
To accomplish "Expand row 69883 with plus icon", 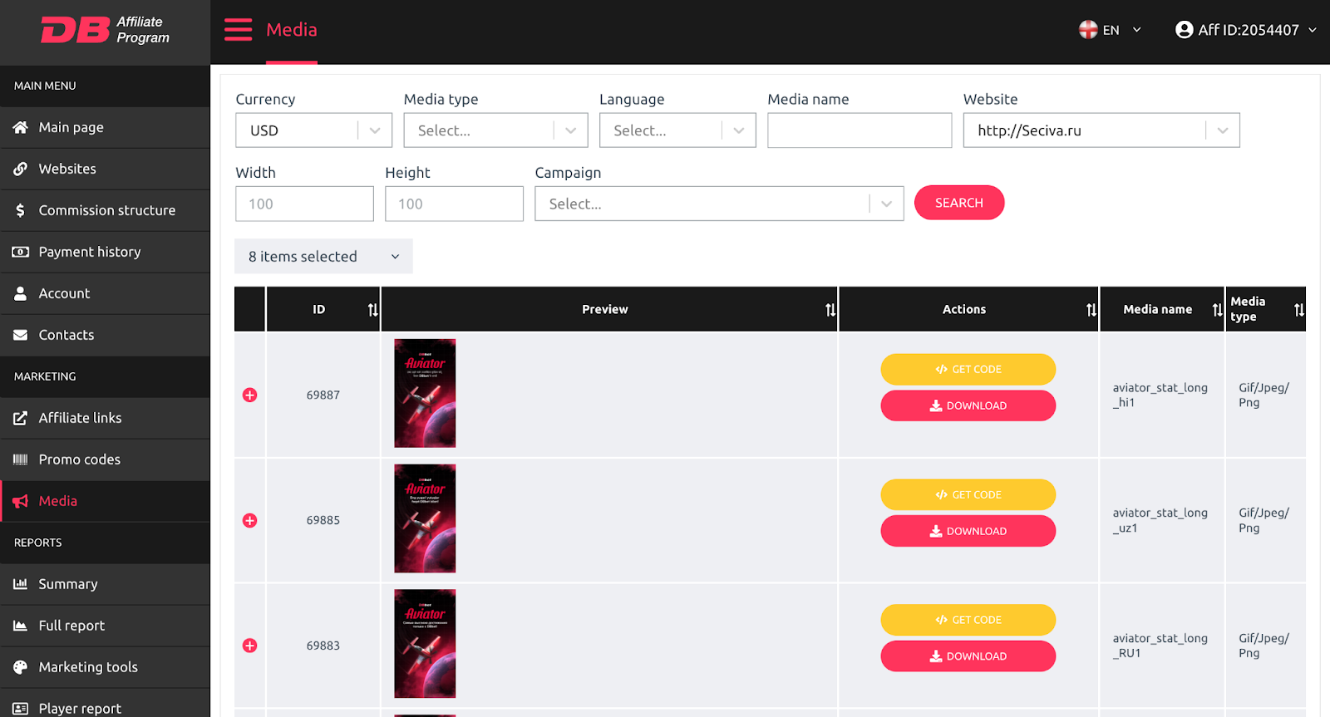I will pyautogui.click(x=249, y=646).
